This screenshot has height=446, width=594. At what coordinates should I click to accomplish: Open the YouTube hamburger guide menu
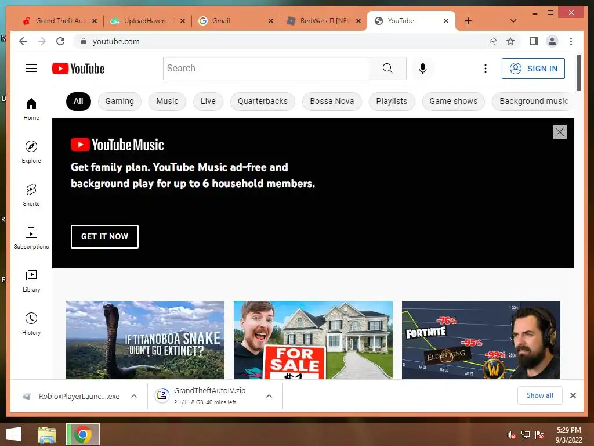tap(31, 69)
